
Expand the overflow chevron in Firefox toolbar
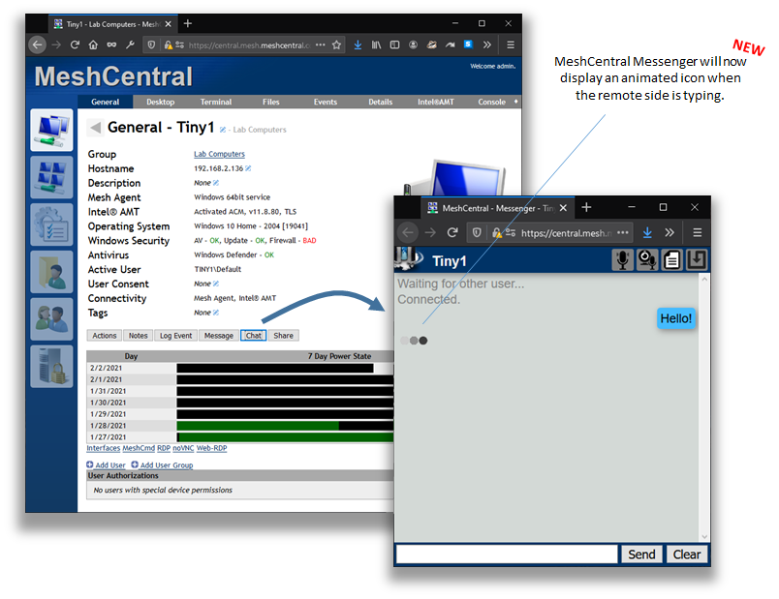487,45
